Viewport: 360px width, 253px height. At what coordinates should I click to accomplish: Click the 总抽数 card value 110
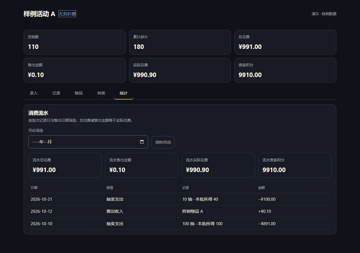click(33, 47)
